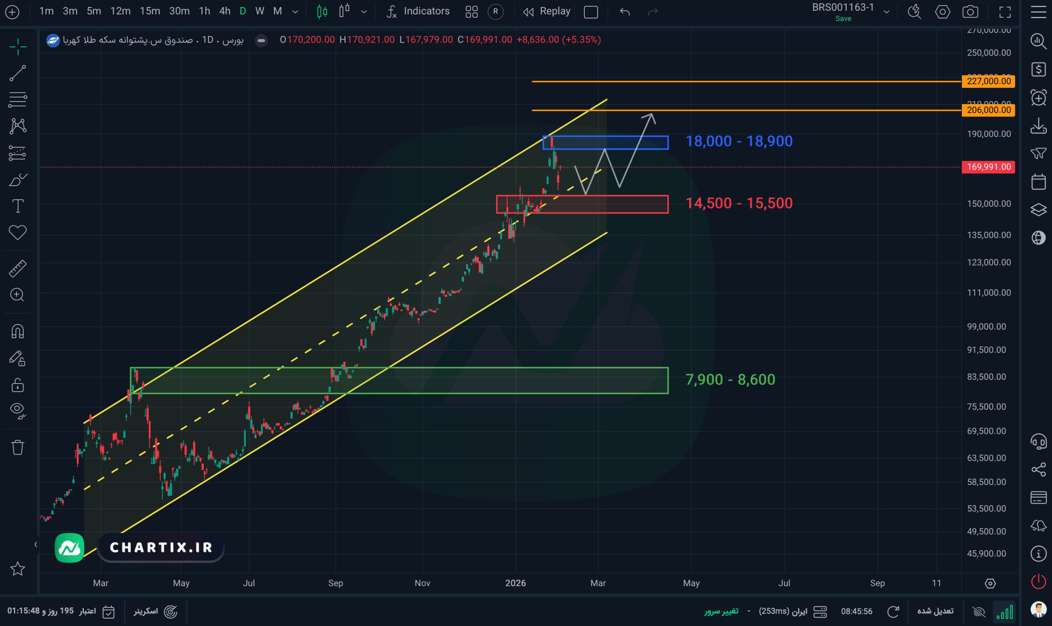Click the 227,000.00 orange price label
The width and height of the screenshot is (1052, 626).
tap(988, 81)
